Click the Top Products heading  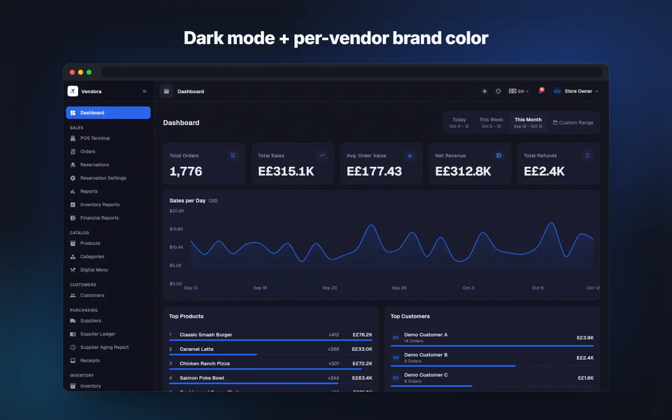[186, 316]
